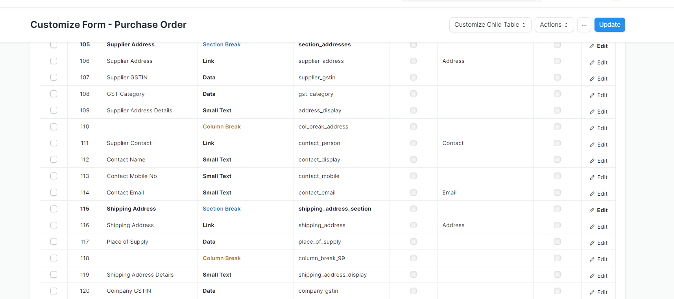
Task: Click the Column Break type in row 110
Action: [x=222, y=127]
